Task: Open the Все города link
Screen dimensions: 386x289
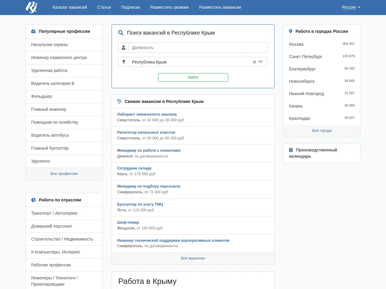Action: click(x=322, y=131)
